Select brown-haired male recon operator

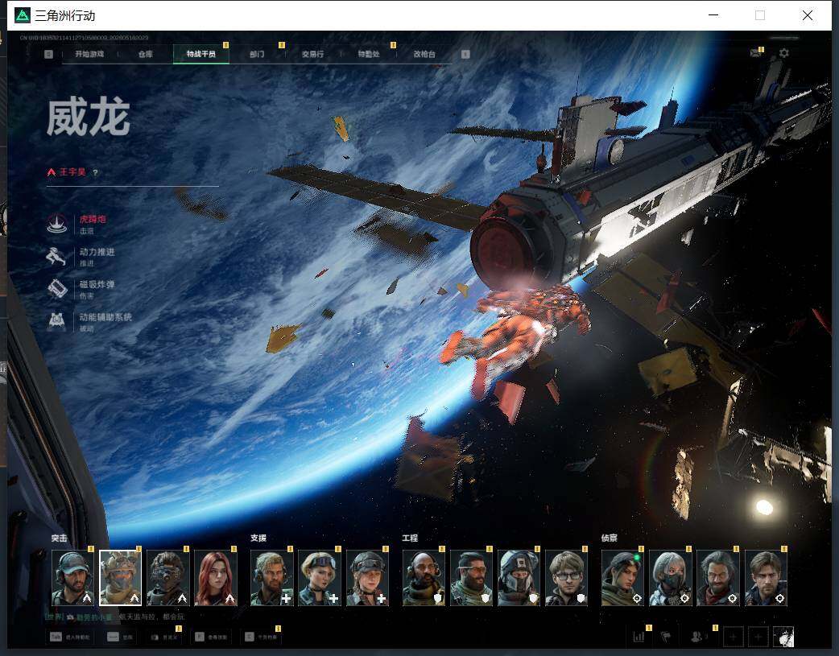click(766, 578)
